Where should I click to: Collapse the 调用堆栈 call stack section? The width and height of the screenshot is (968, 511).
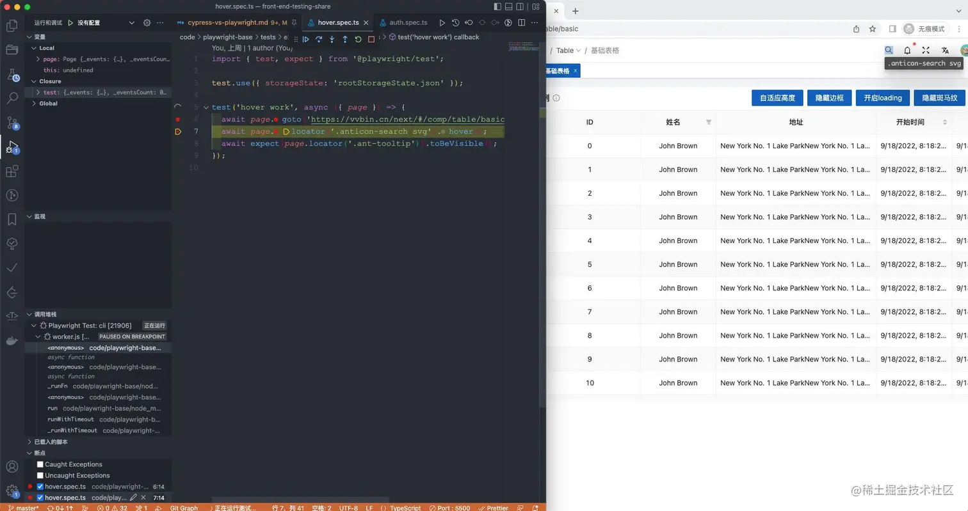[29, 313]
